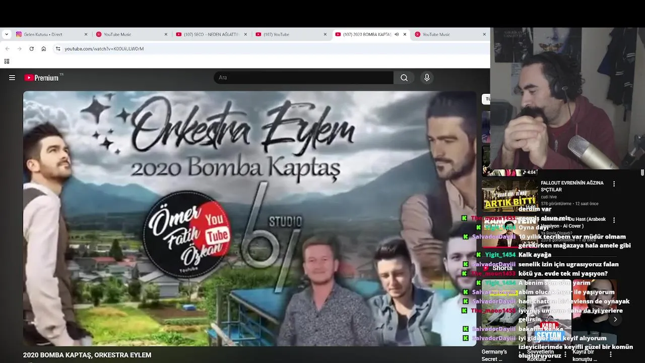Close the Gelen Kutusu Direct tab
This screenshot has width=645, height=363.
click(x=86, y=34)
